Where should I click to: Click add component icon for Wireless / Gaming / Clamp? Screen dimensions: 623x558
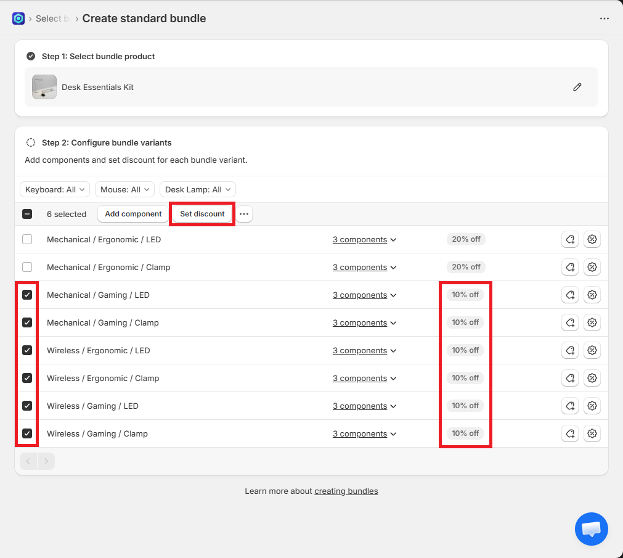coord(570,433)
